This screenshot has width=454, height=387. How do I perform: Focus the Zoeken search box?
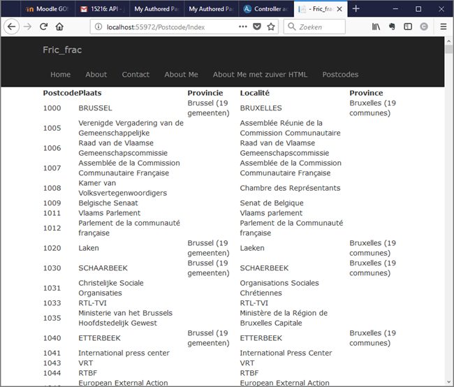[x=318, y=27]
